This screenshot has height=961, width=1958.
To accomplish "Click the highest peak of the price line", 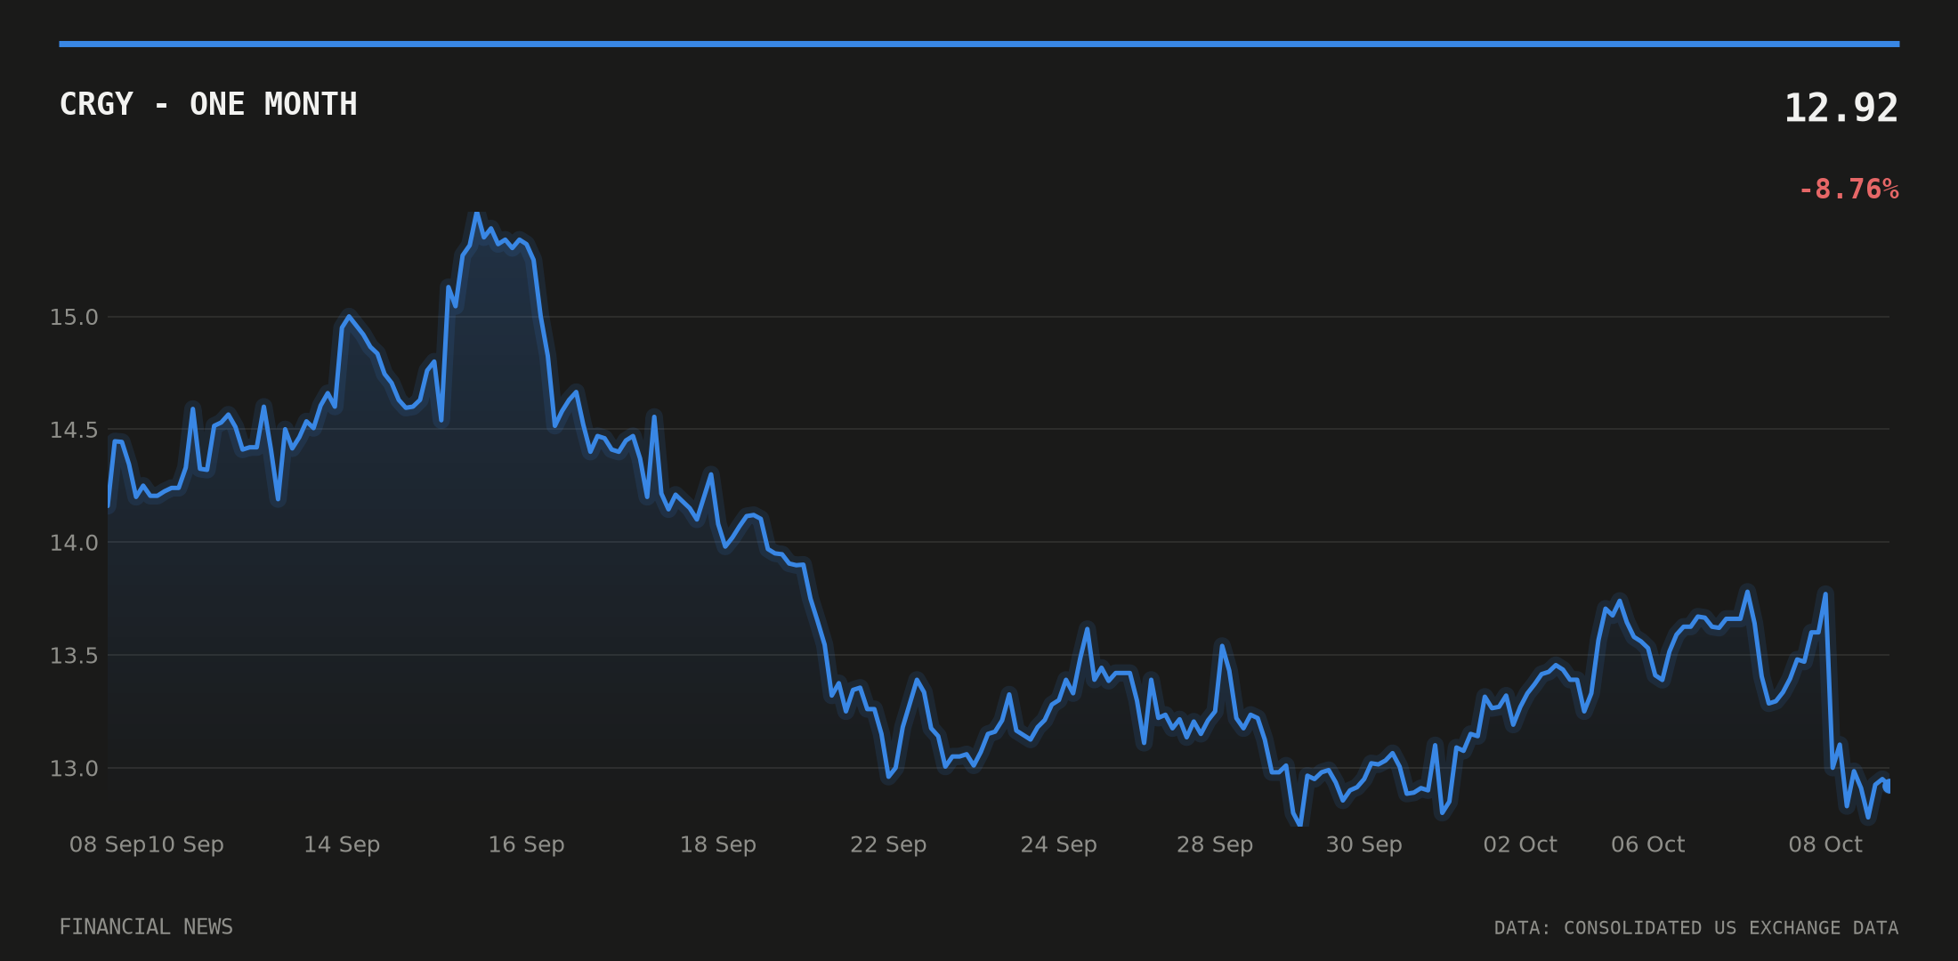I will pyautogui.click(x=477, y=214).
